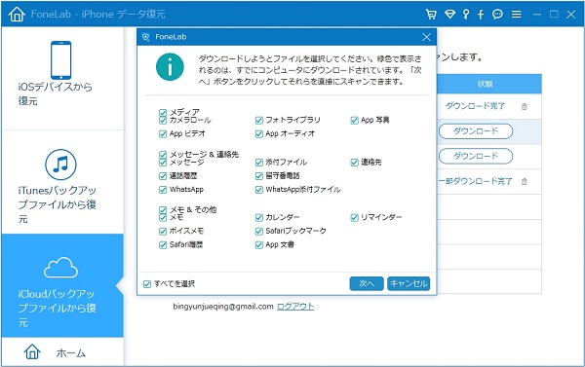This screenshot has width=585, height=367.
Task: Toggle the すべてを選択 checkbox
Action: (x=147, y=284)
